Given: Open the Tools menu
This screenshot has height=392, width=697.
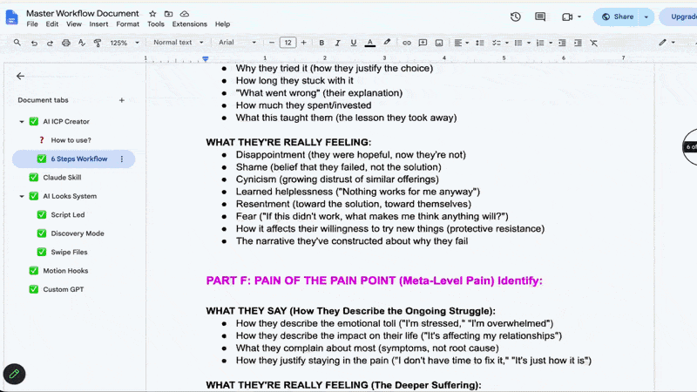Looking at the screenshot, I should click(156, 24).
